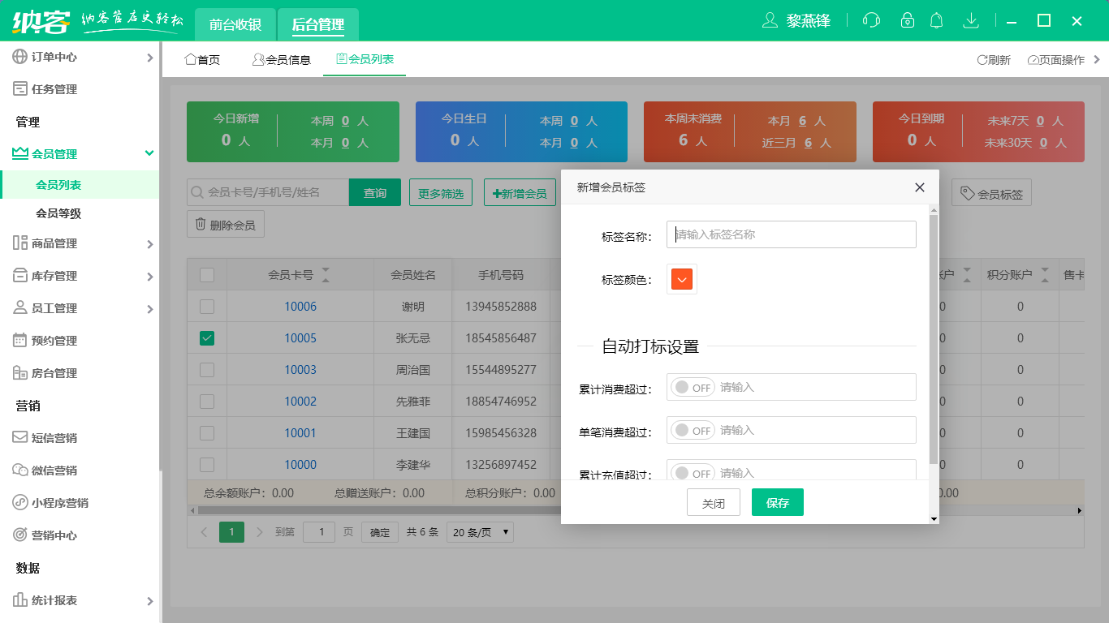Open the 20条/页 page size dropdown
Image resolution: width=1109 pixels, height=623 pixels.
[479, 531]
